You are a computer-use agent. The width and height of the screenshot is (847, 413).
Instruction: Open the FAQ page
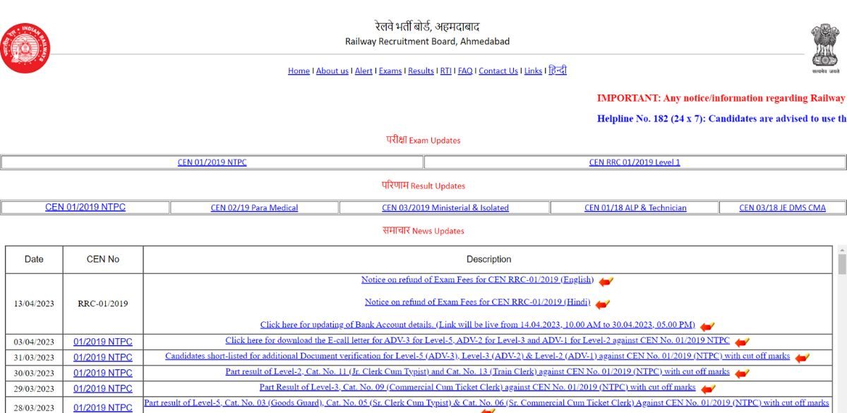coord(465,71)
